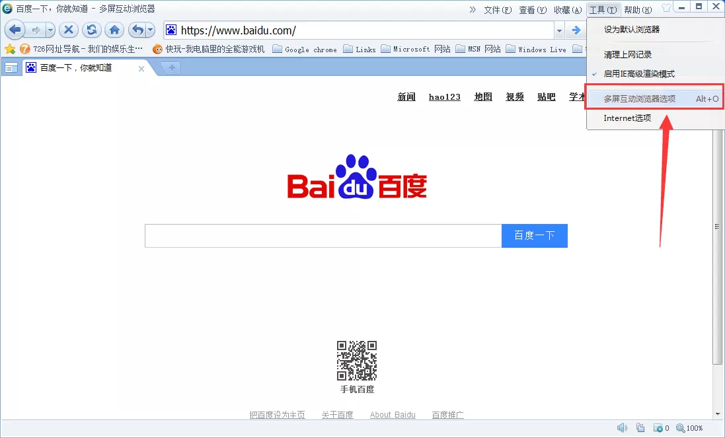725x438 pixels.
Task: Open the 查看(V) menu
Action: pos(533,10)
